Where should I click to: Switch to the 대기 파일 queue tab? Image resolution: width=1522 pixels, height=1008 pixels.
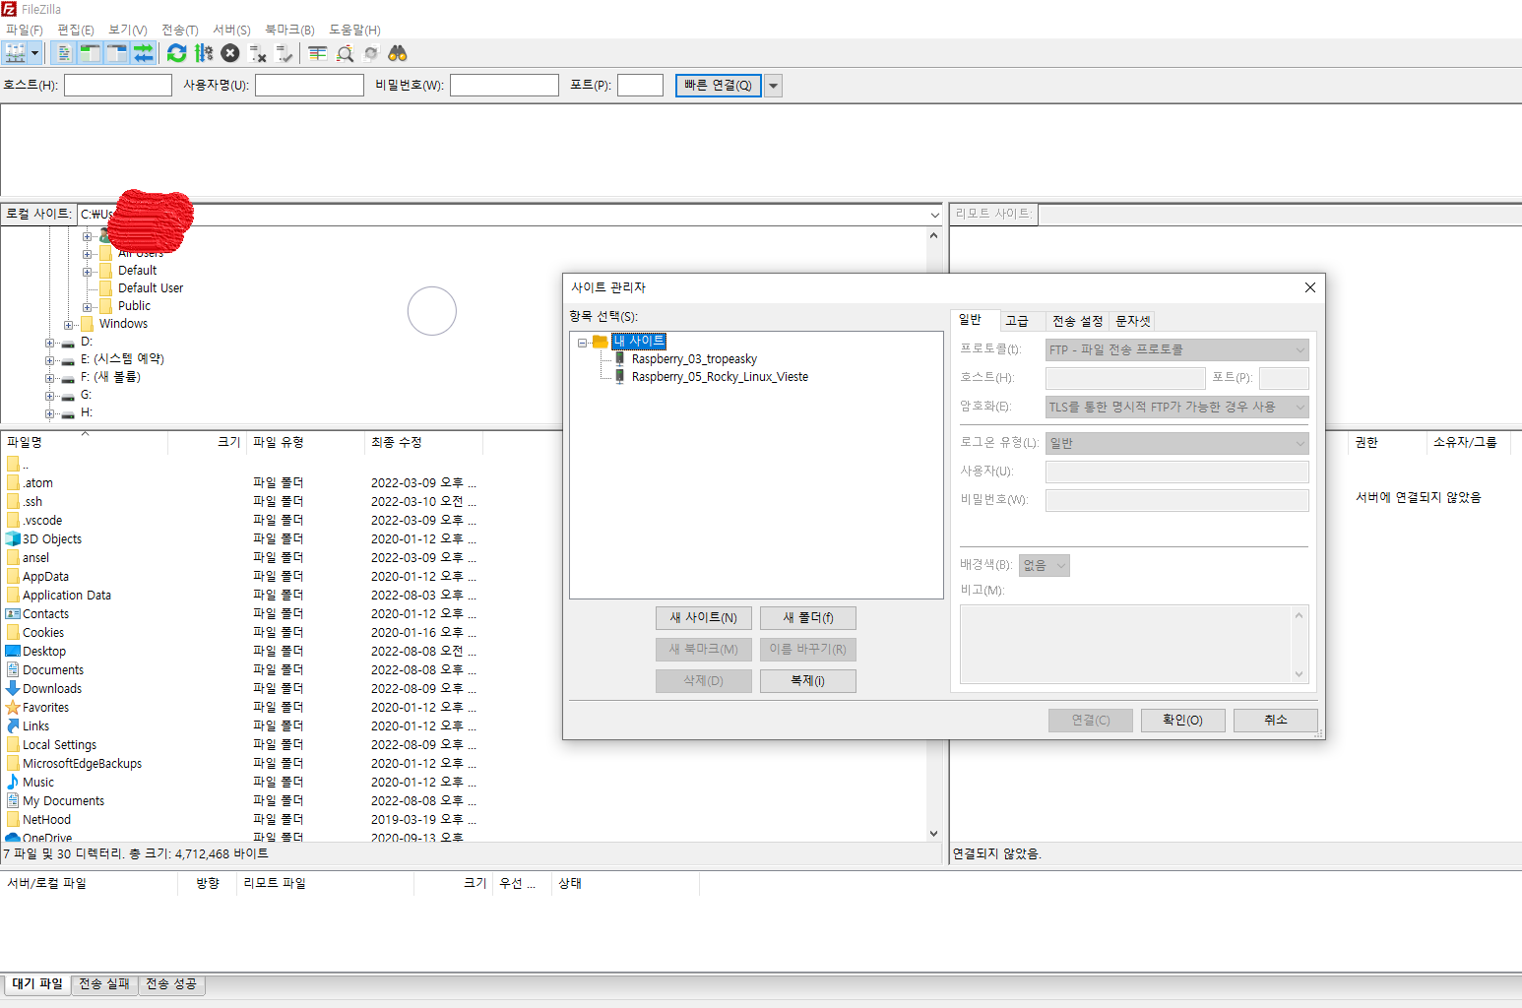click(x=37, y=984)
